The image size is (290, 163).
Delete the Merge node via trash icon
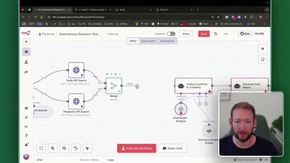(116, 74)
